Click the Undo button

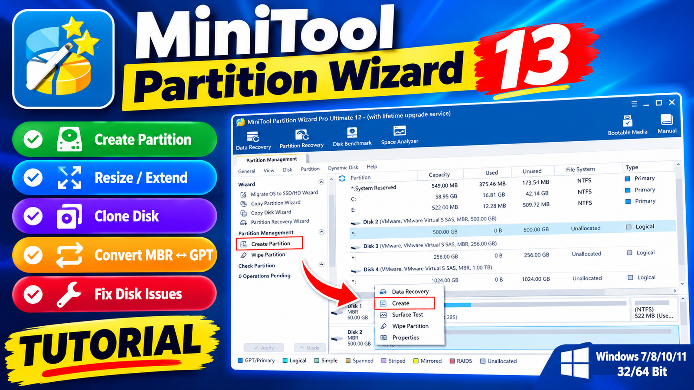coord(309,348)
